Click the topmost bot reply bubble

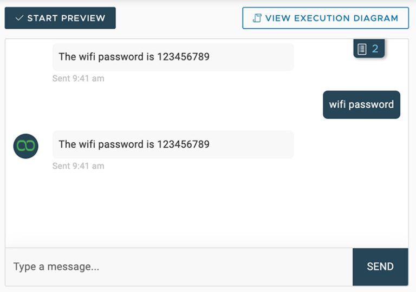tap(173, 57)
